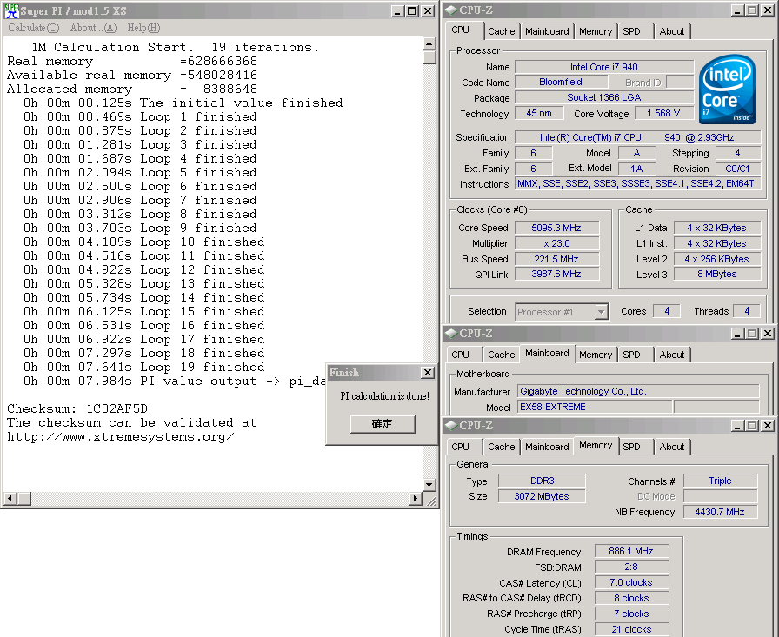Click the Super PI vertical scrollbar thumb
Image resolution: width=779 pixels, height=637 pixels.
(429, 57)
